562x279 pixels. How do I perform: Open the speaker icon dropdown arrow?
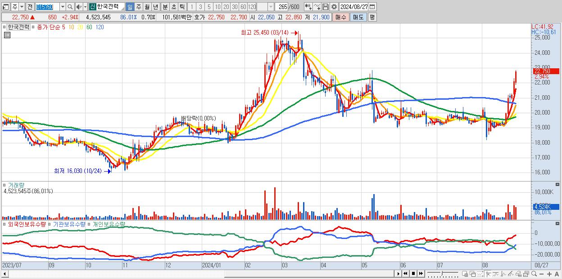(86, 7)
